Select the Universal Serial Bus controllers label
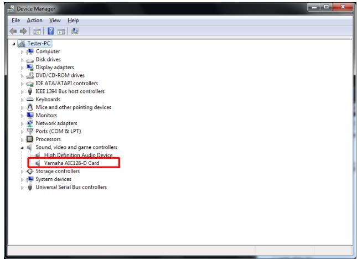This screenshot has height=259, width=357. (x=71, y=187)
